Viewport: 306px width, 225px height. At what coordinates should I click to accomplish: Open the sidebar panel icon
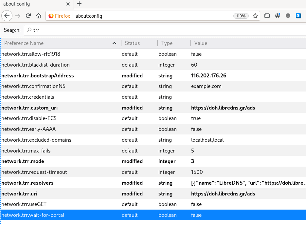click(267, 16)
